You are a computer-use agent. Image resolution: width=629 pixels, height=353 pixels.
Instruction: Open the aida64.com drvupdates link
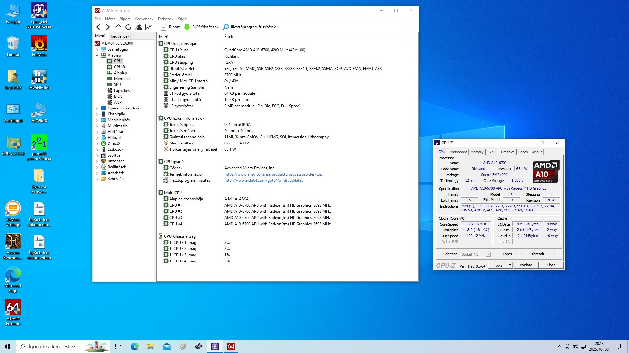264,180
